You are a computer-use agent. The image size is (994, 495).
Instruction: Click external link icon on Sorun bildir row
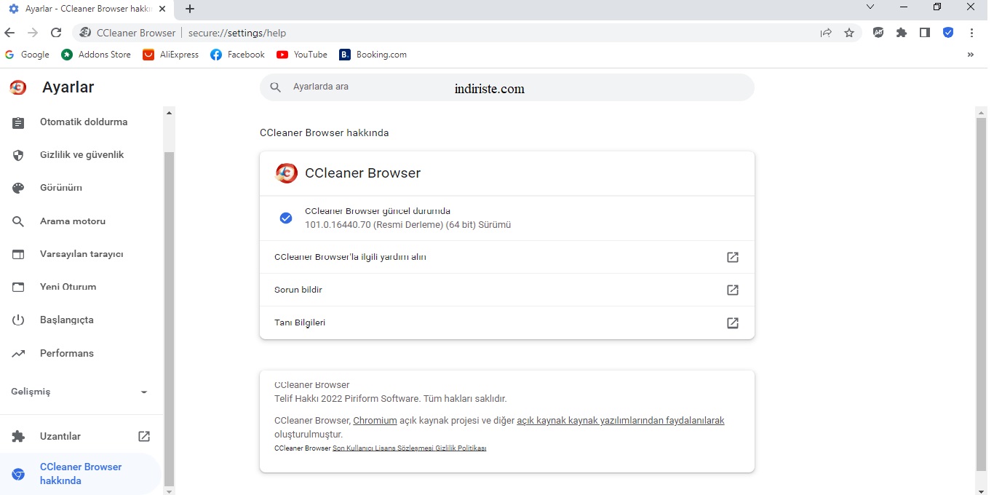tap(733, 290)
